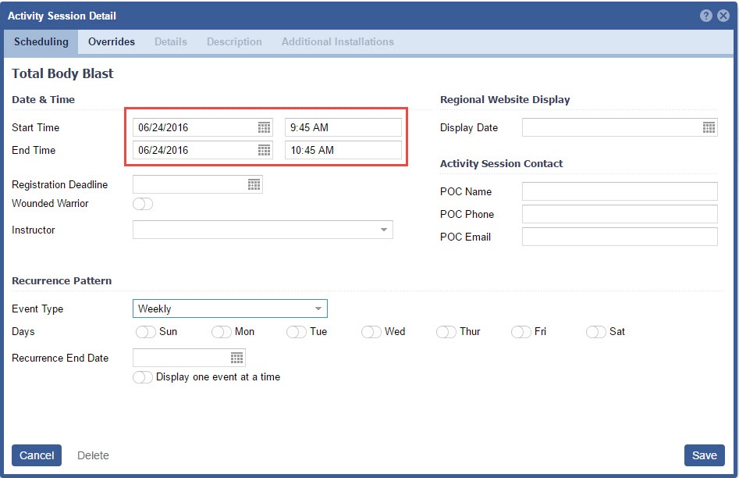This screenshot has width=739, height=478.
Task: Click the Registration Deadline calendar icon
Action: [254, 184]
